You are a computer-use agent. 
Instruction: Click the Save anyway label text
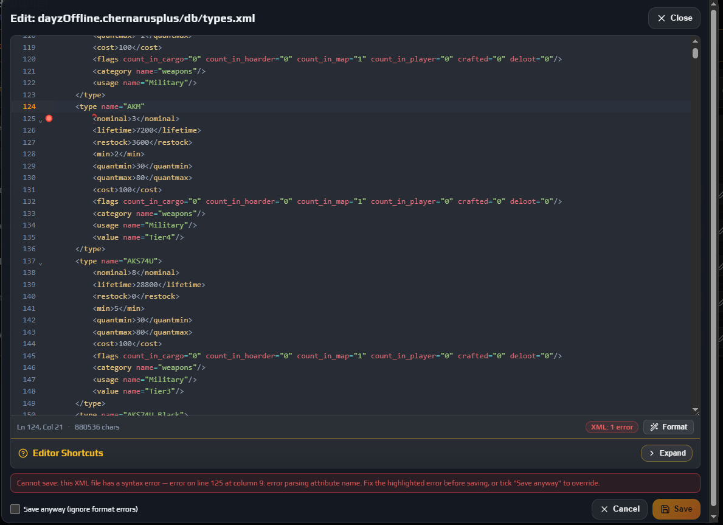(81, 509)
